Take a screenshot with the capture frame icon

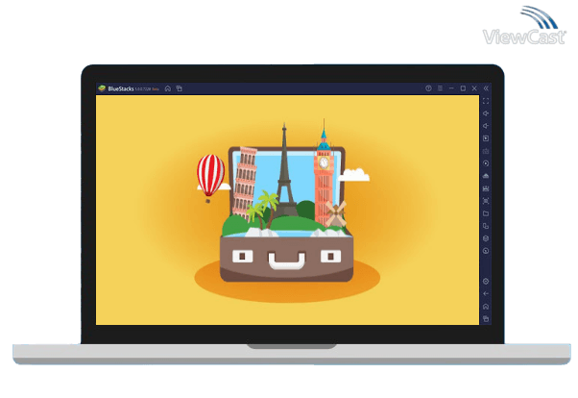486,201
